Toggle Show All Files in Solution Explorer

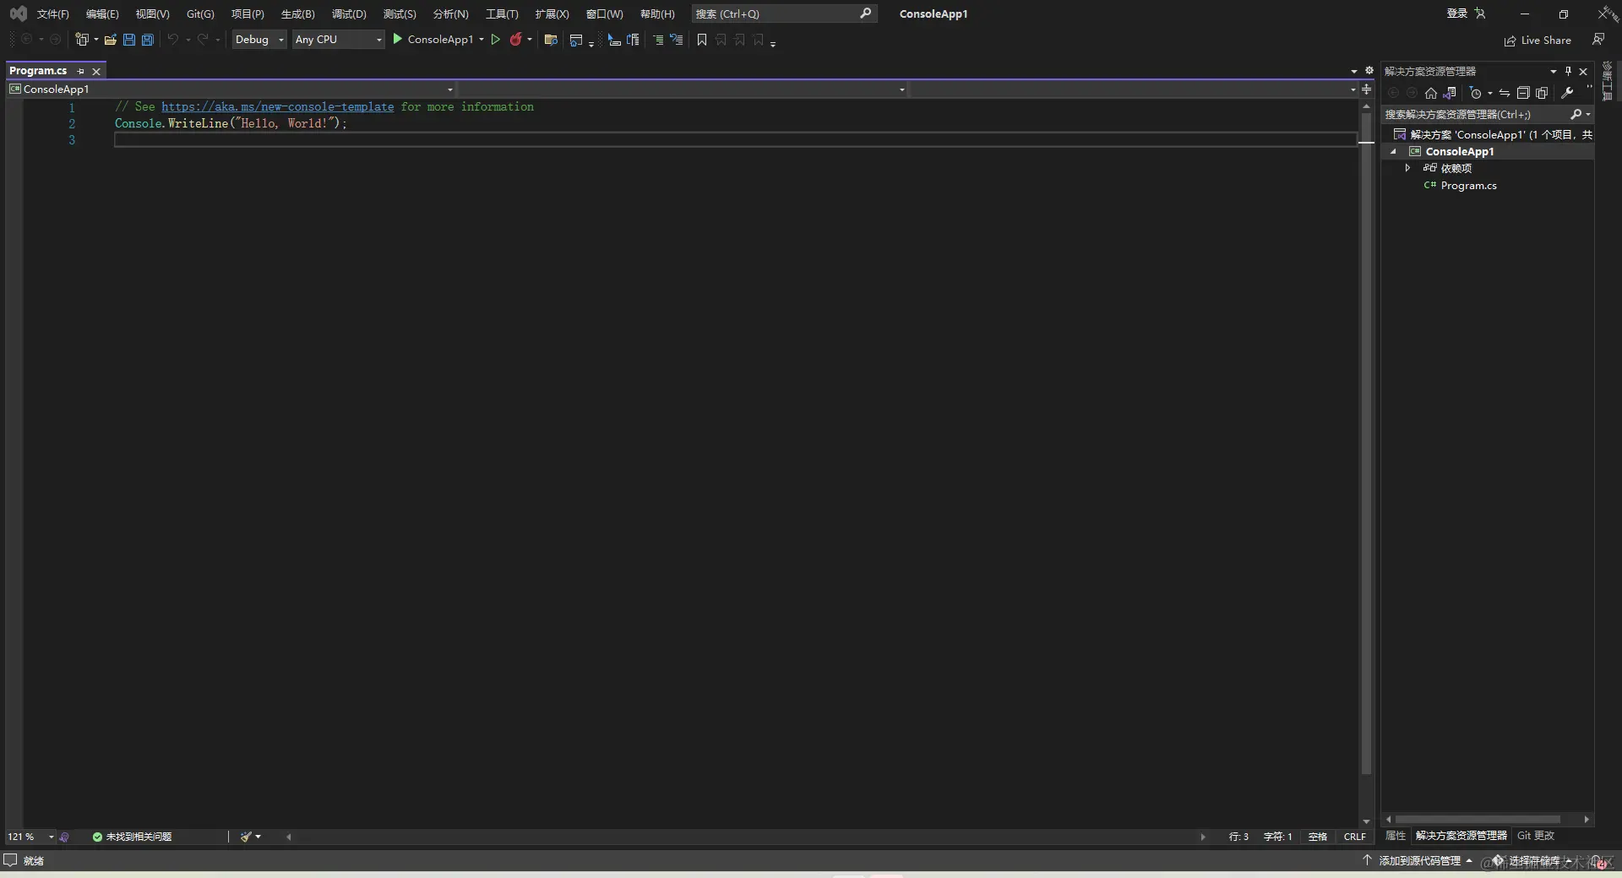tap(1542, 93)
